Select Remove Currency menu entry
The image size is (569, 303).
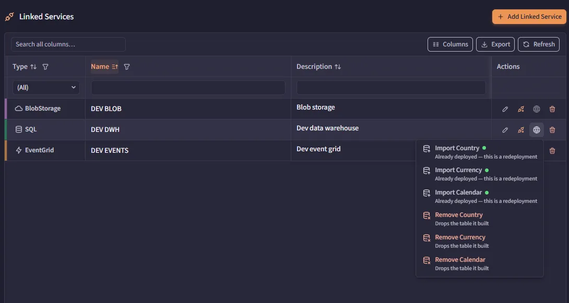[480, 241]
